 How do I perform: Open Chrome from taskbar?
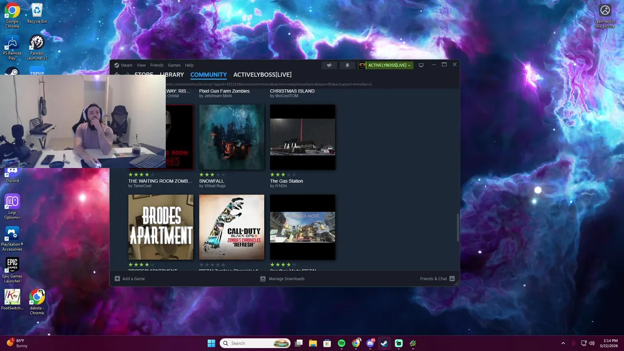356,343
